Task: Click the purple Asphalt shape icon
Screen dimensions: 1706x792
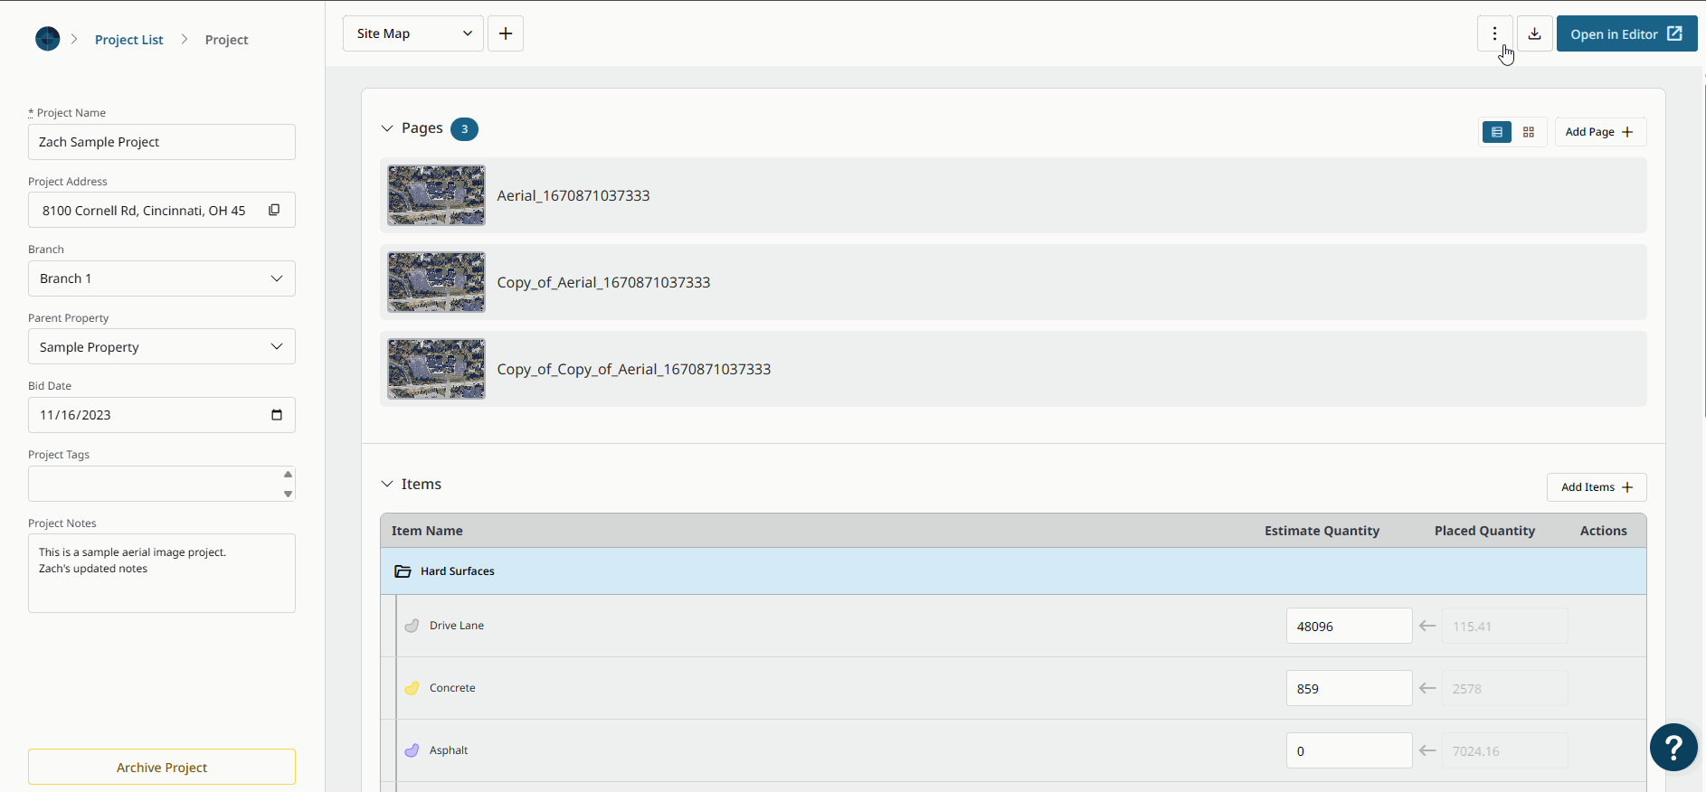Action: point(412,750)
